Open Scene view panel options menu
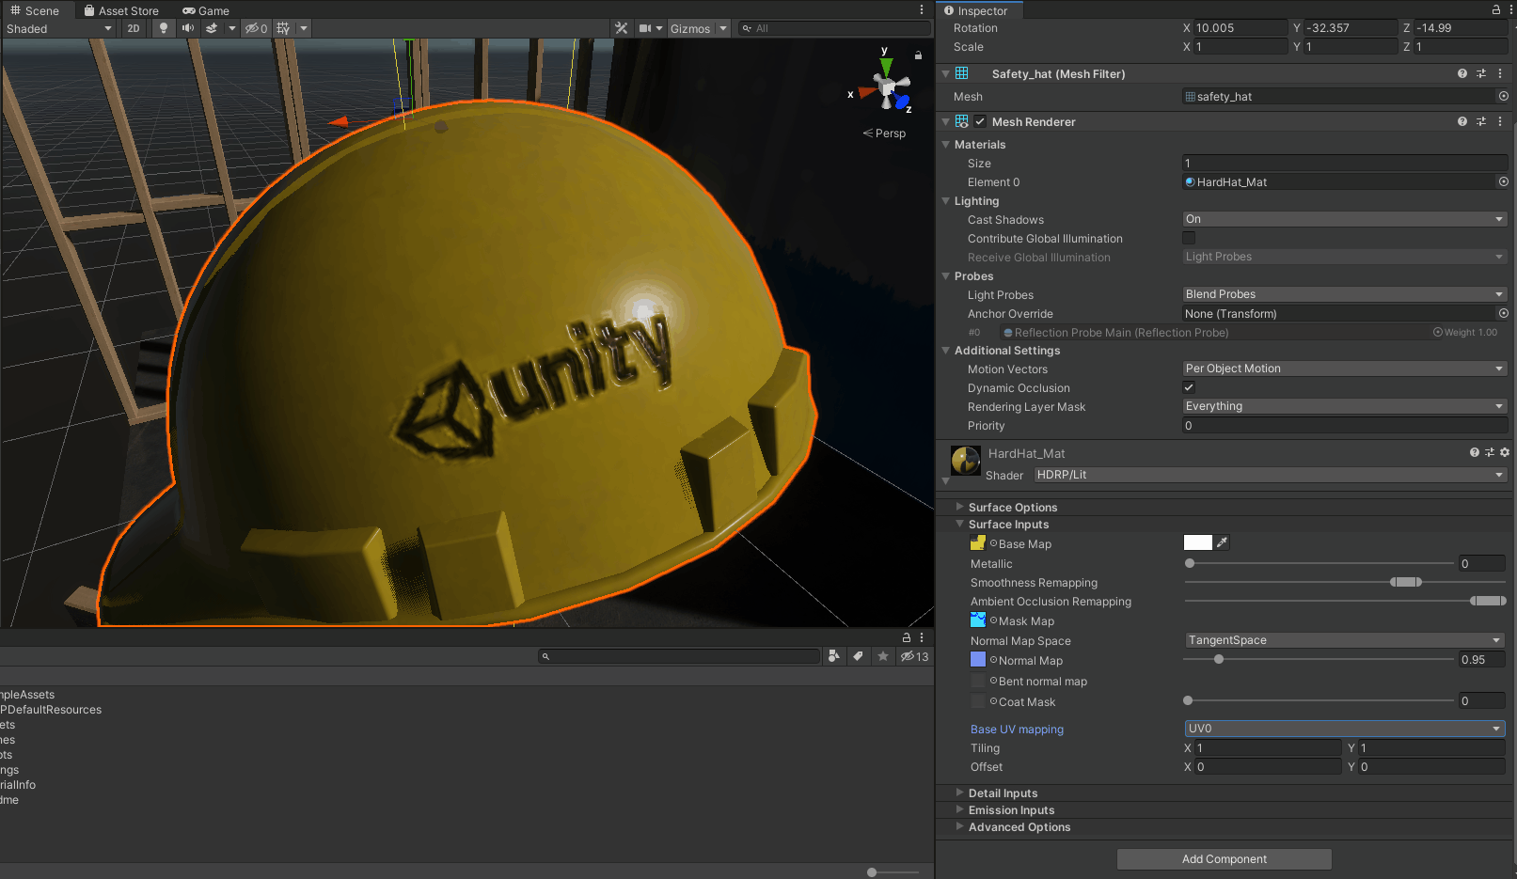 pyautogui.click(x=922, y=9)
